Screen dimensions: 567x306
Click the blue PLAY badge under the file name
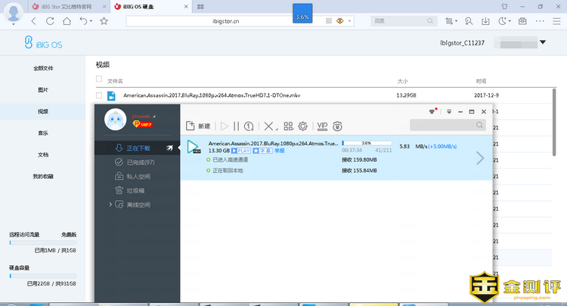[240, 151]
